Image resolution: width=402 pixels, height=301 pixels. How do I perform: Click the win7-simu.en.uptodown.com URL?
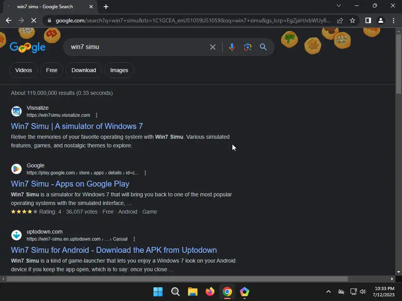(x=77, y=239)
